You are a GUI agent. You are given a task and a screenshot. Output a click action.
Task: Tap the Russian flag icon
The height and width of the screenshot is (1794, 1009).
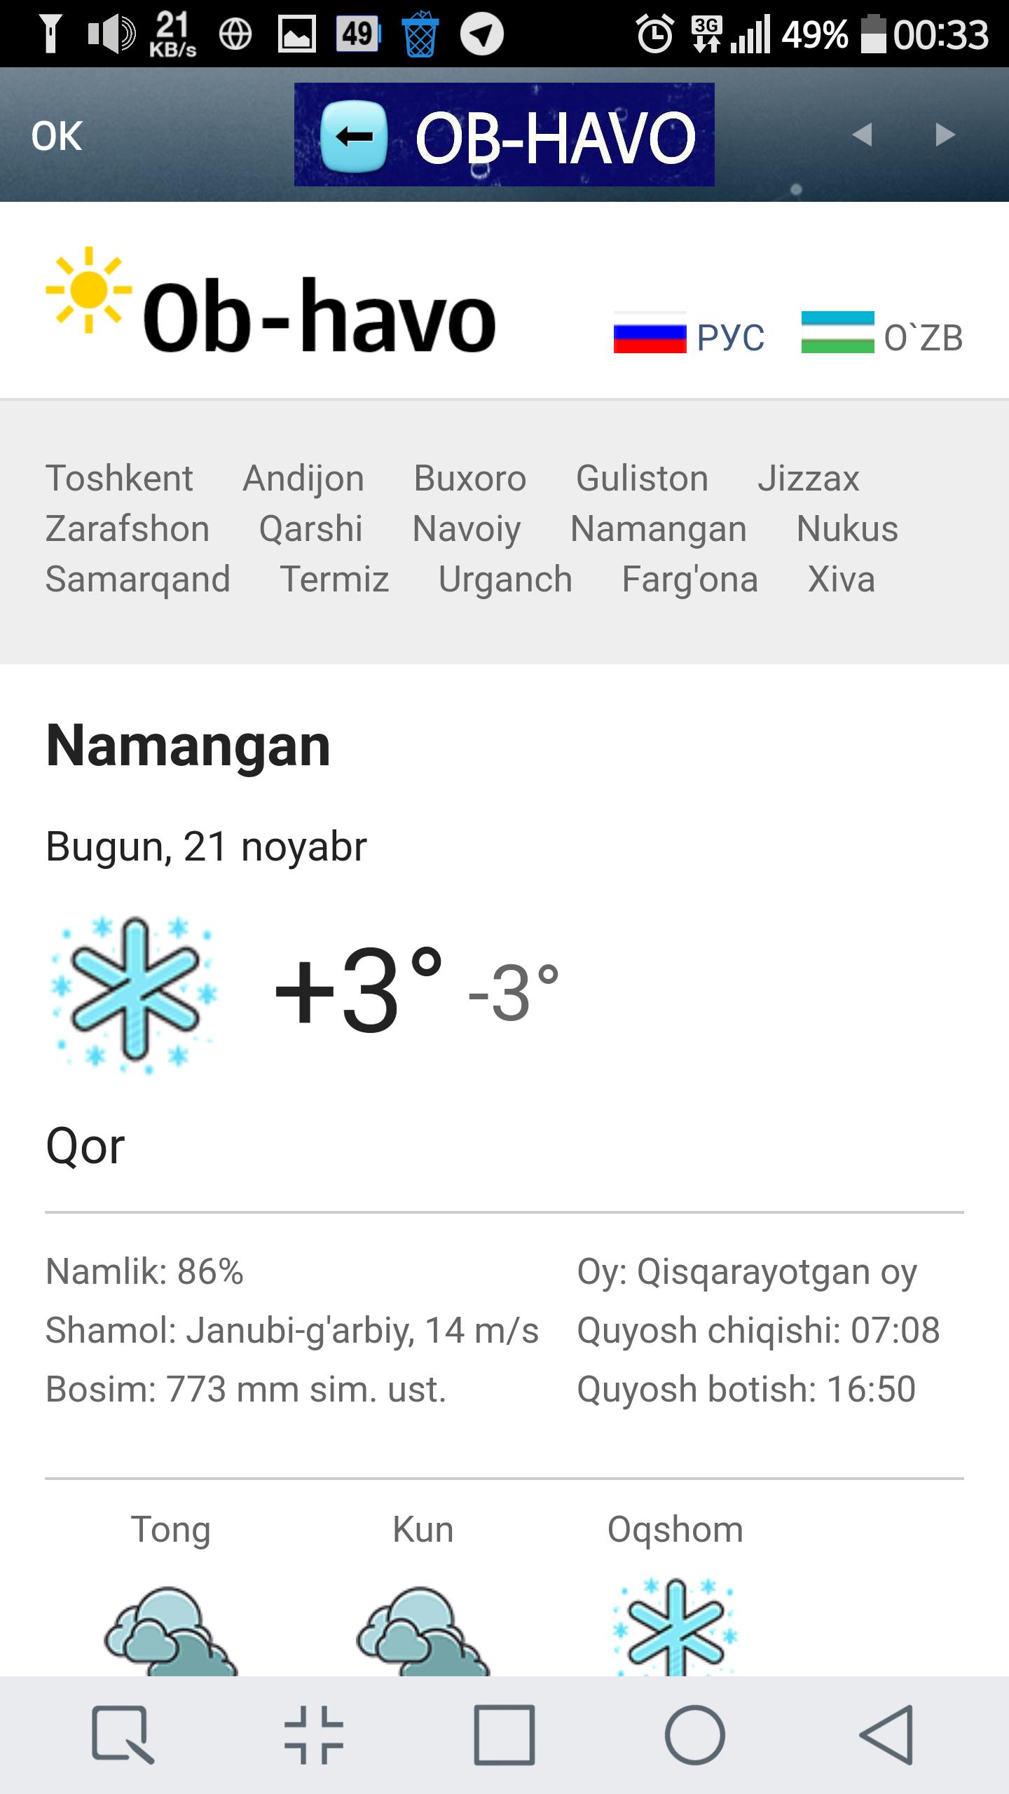[650, 332]
